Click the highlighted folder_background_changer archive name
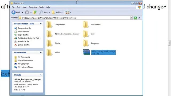This screenshot has height=96, width=171. pyautogui.click(x=103, y=51)
